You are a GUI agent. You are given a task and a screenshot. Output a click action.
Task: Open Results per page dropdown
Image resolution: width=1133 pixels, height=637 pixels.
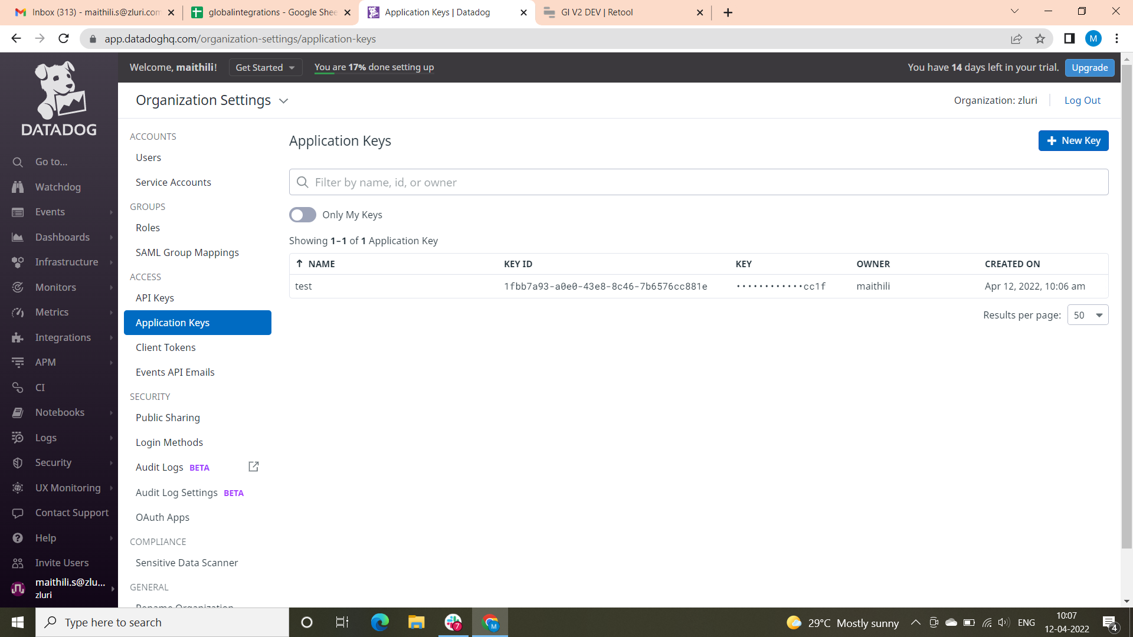[1088, 315]
